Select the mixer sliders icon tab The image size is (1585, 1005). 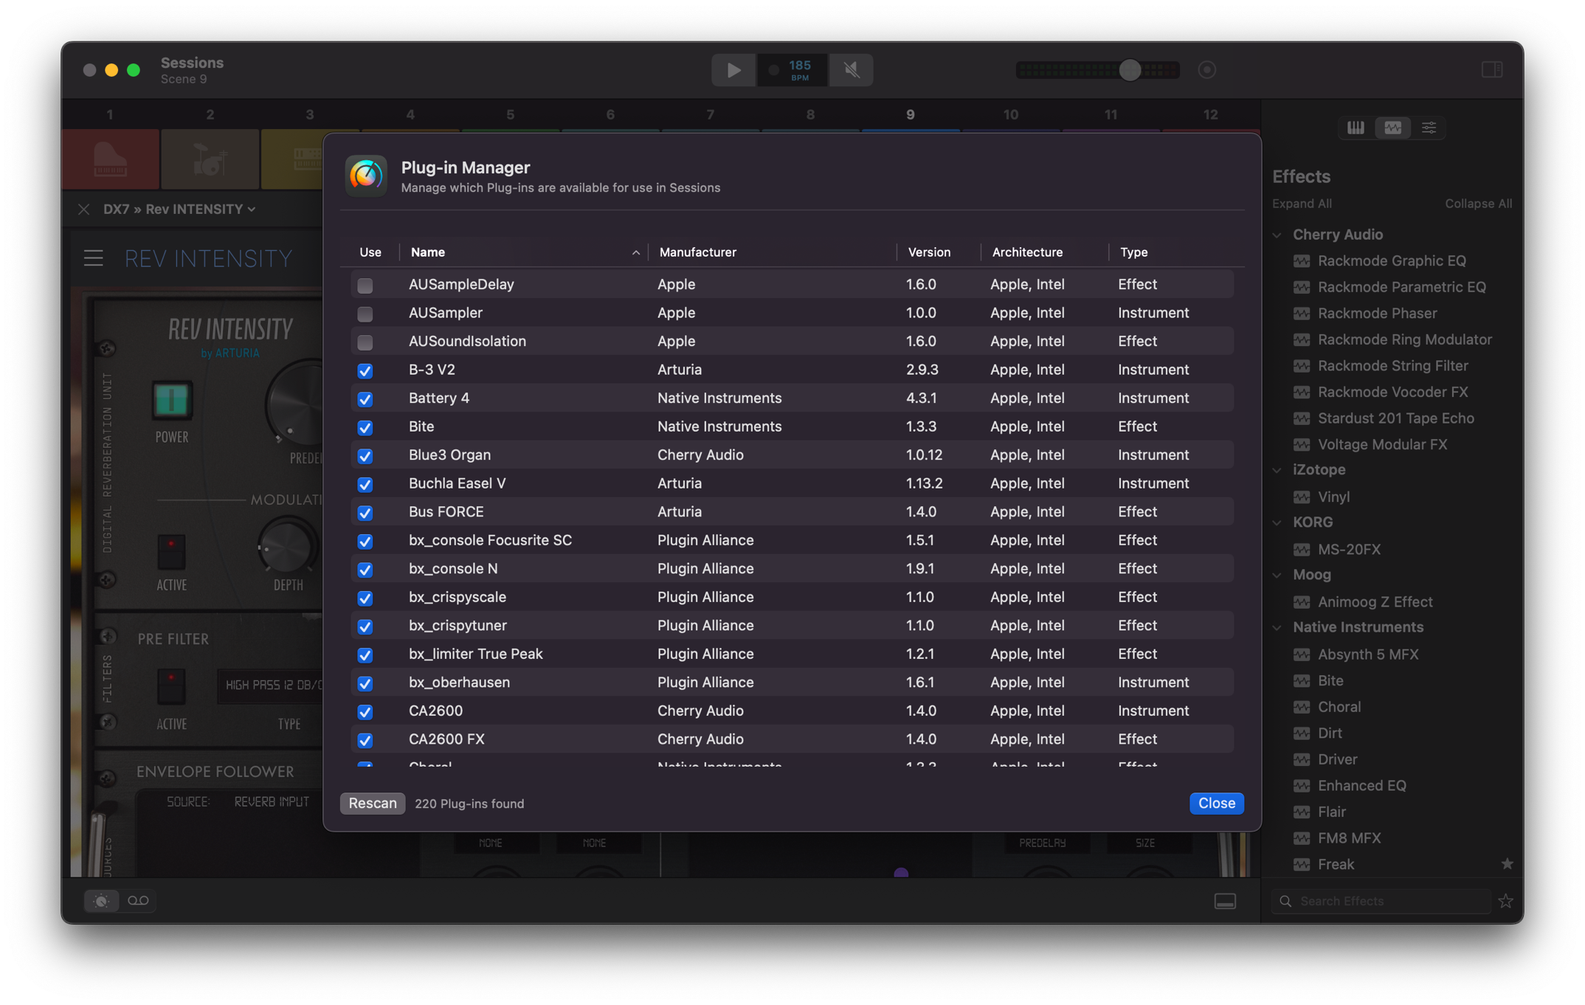tap(1429, 128)
